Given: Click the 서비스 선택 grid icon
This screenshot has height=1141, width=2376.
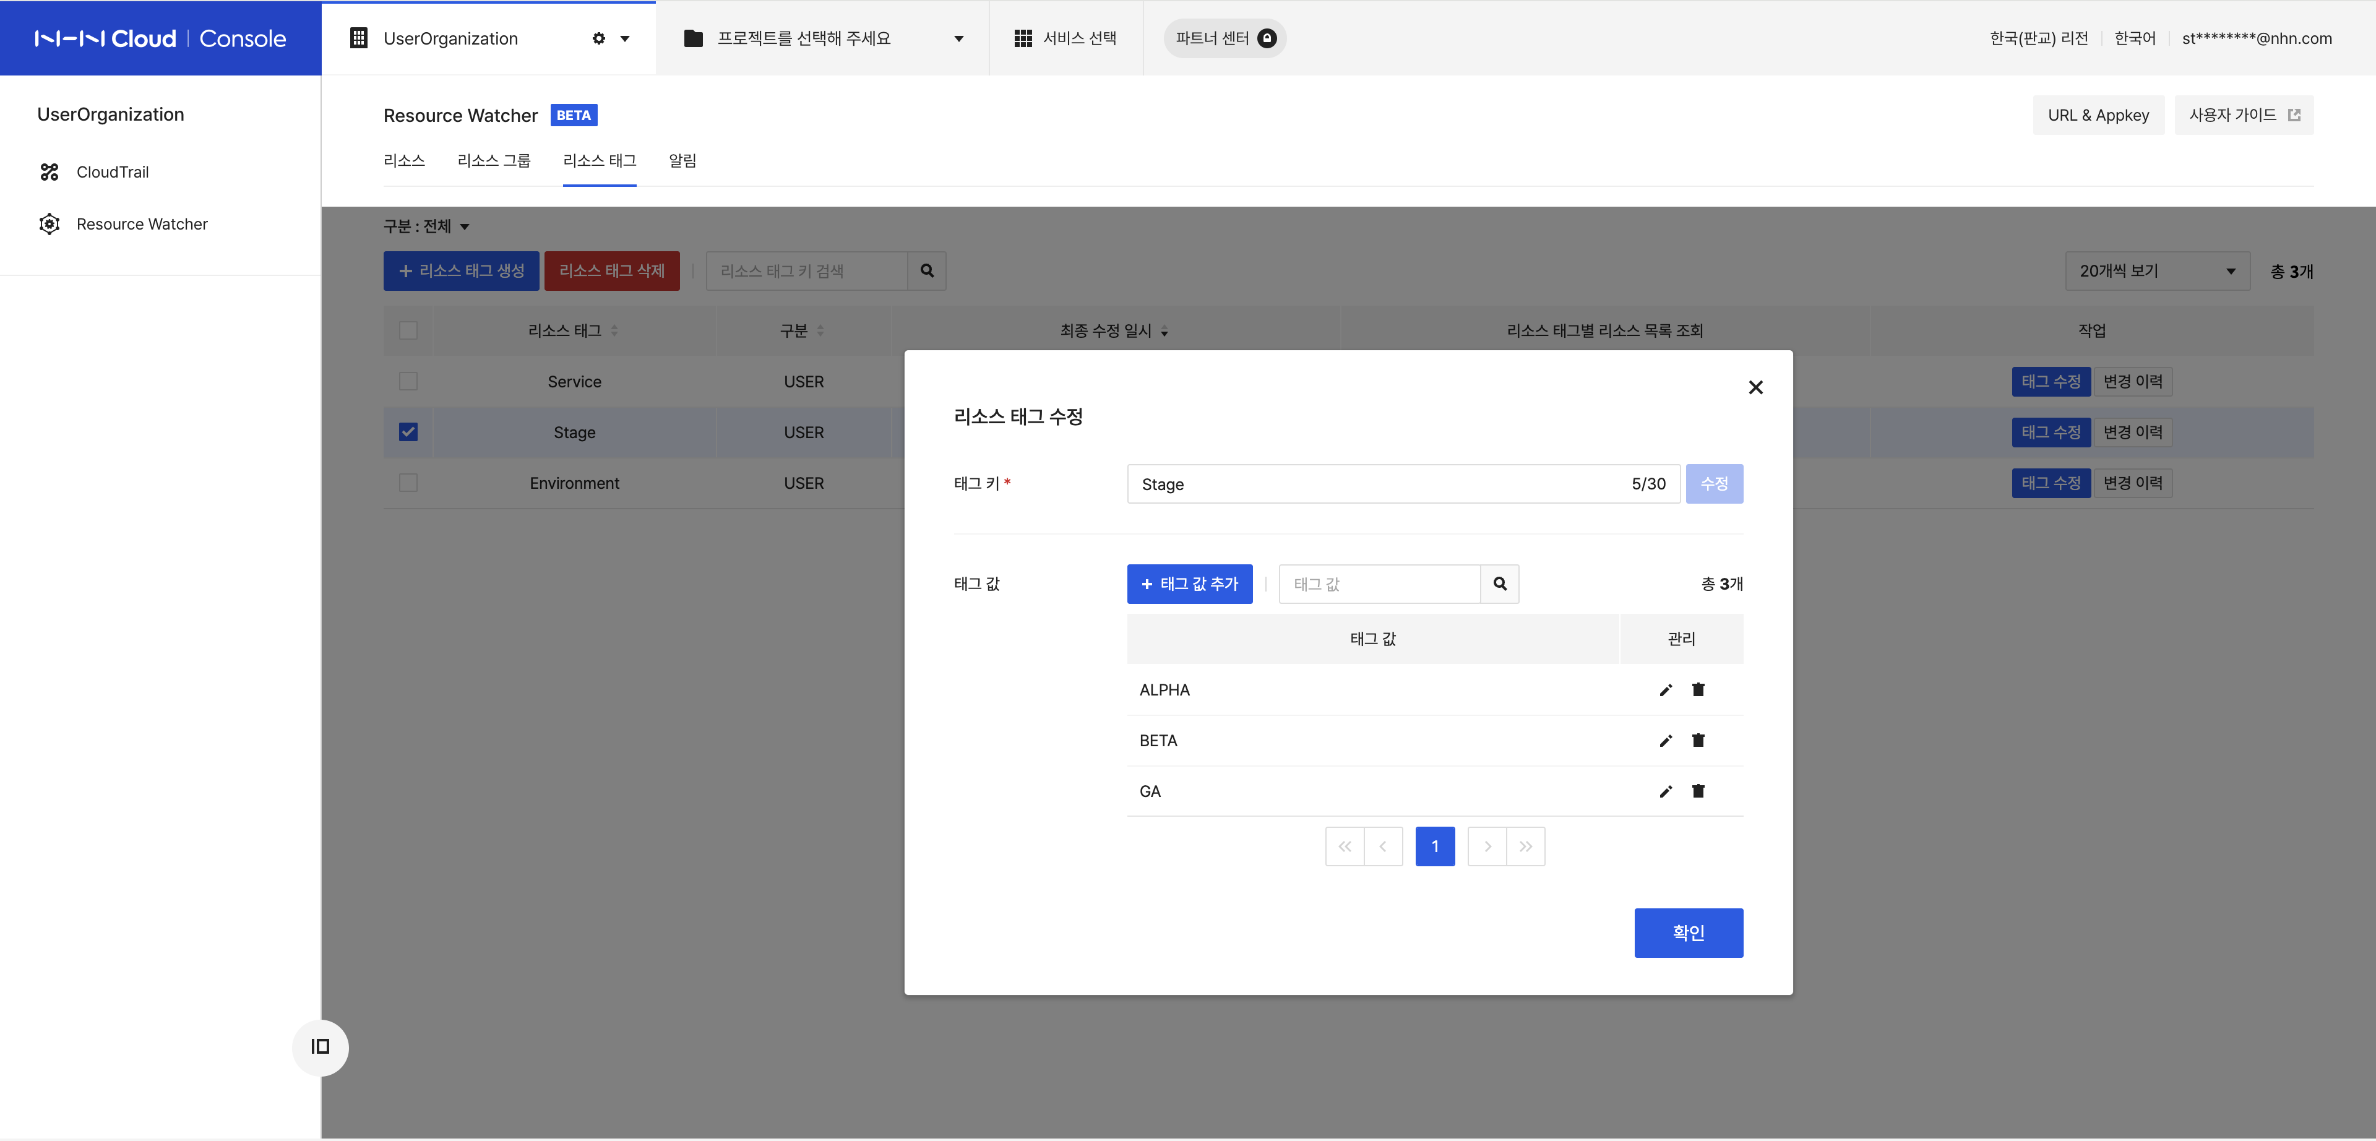Looking at the screenshot, I should (1023, 39).
